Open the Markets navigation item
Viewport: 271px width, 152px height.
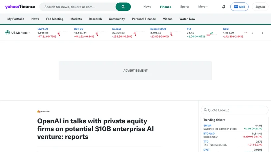[76, 19]
